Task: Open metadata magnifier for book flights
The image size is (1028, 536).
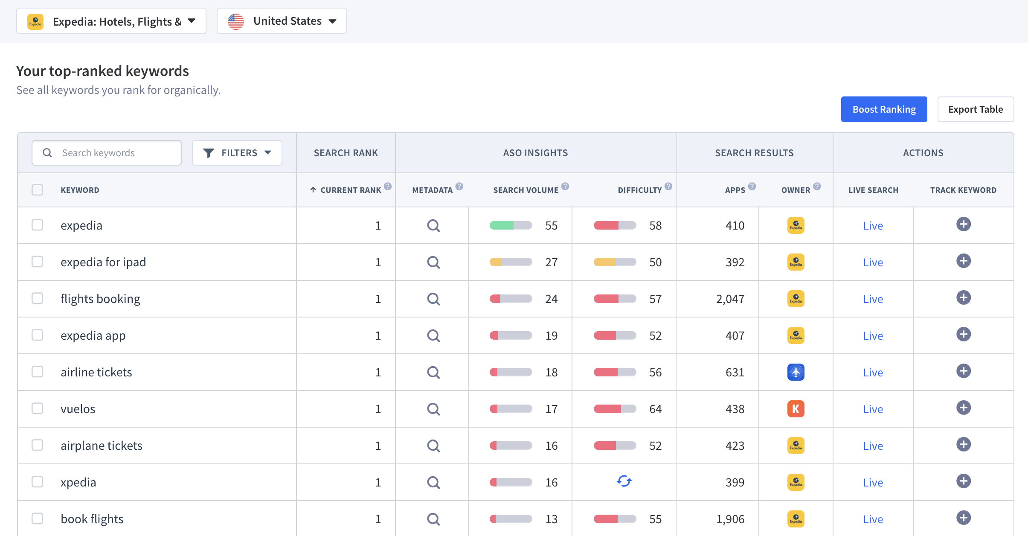Action: click(x=433, y=519)
